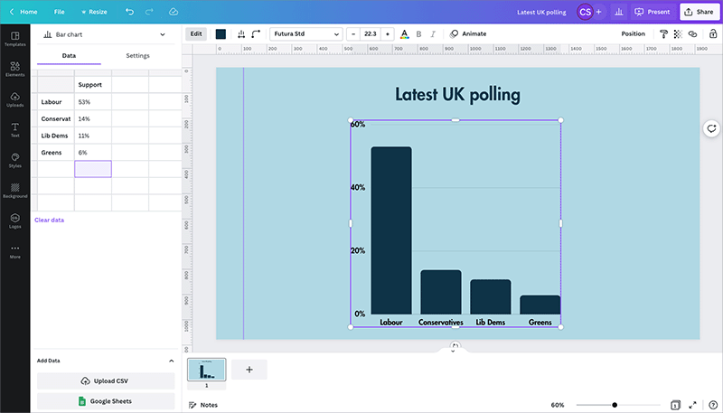Click the Upload CSV button

(106, 380)
